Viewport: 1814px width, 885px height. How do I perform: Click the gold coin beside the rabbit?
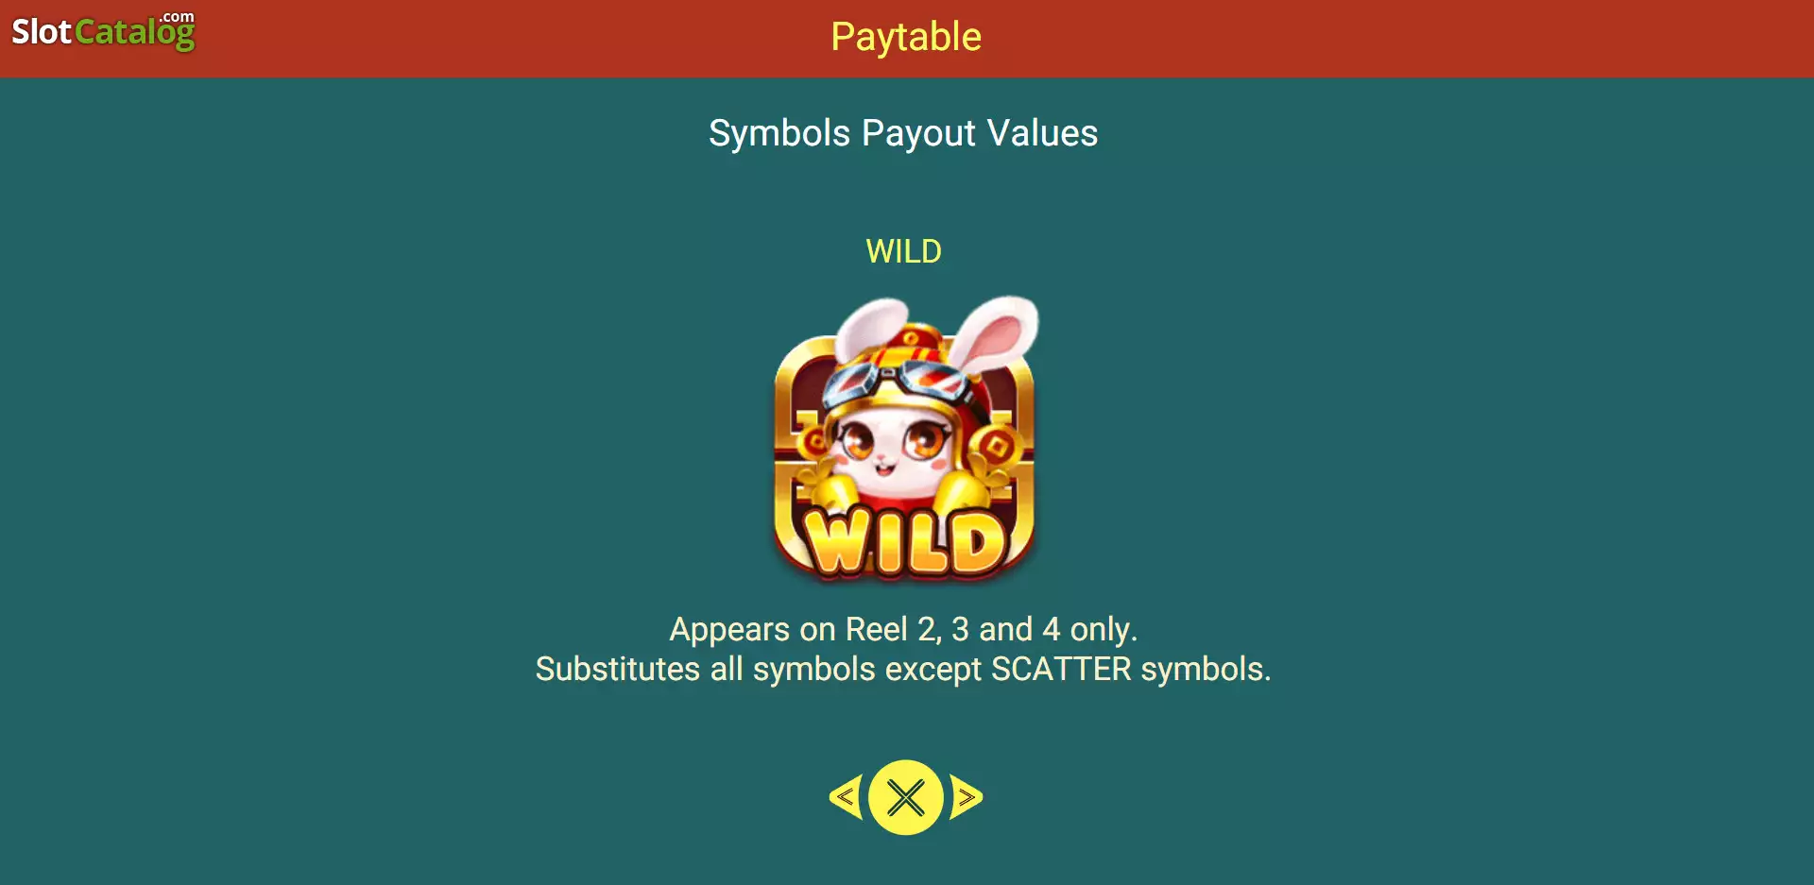[x=999, y=443]
